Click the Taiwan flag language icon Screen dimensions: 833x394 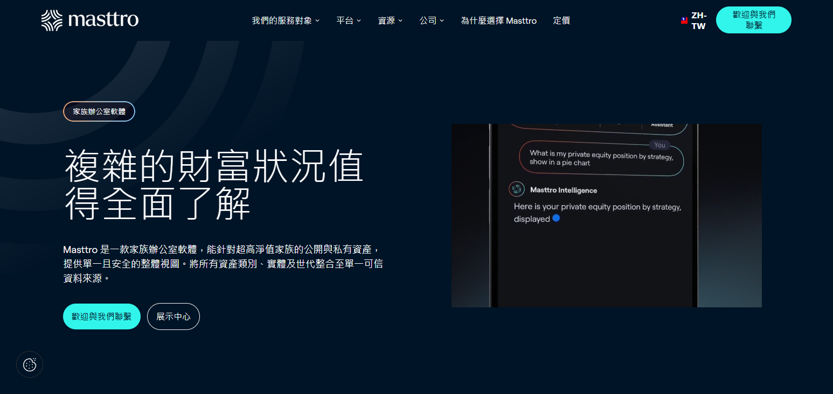[x=684, y=20]
